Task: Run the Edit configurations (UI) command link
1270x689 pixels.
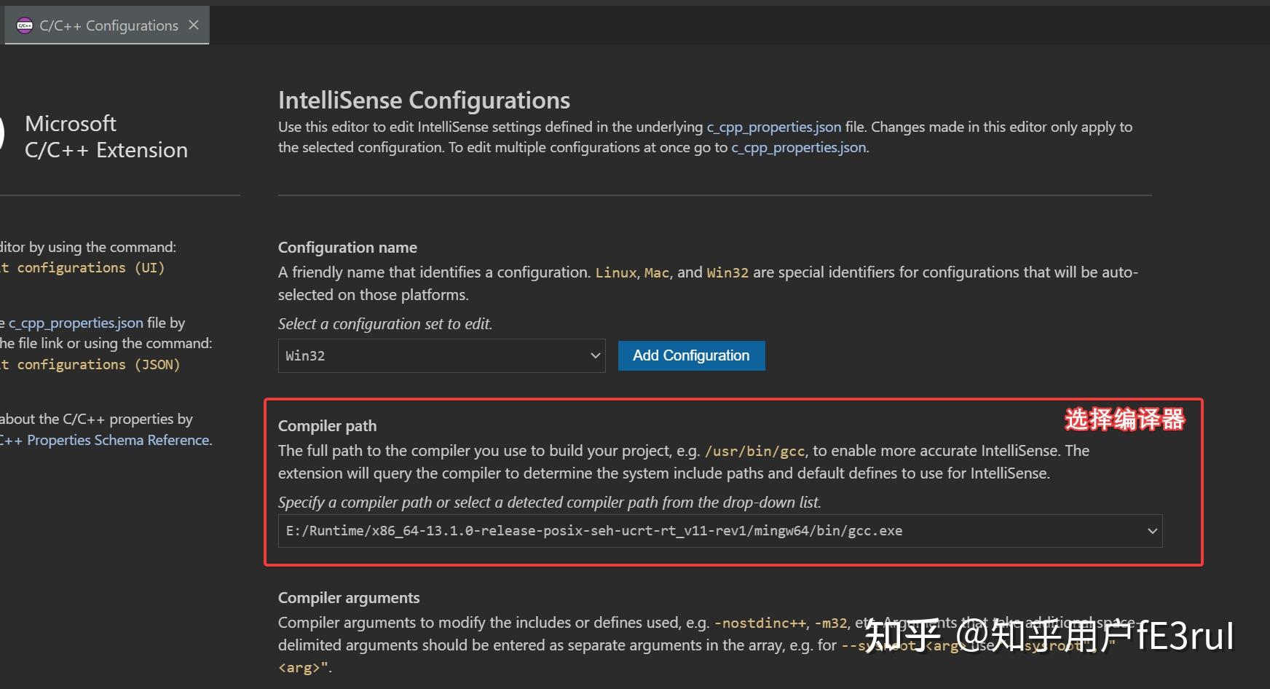Action: click(x=82, y=267)
